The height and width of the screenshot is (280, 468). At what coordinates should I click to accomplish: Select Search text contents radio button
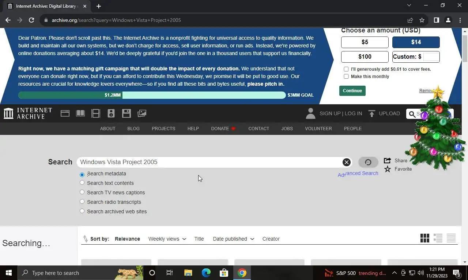[82, 183]
